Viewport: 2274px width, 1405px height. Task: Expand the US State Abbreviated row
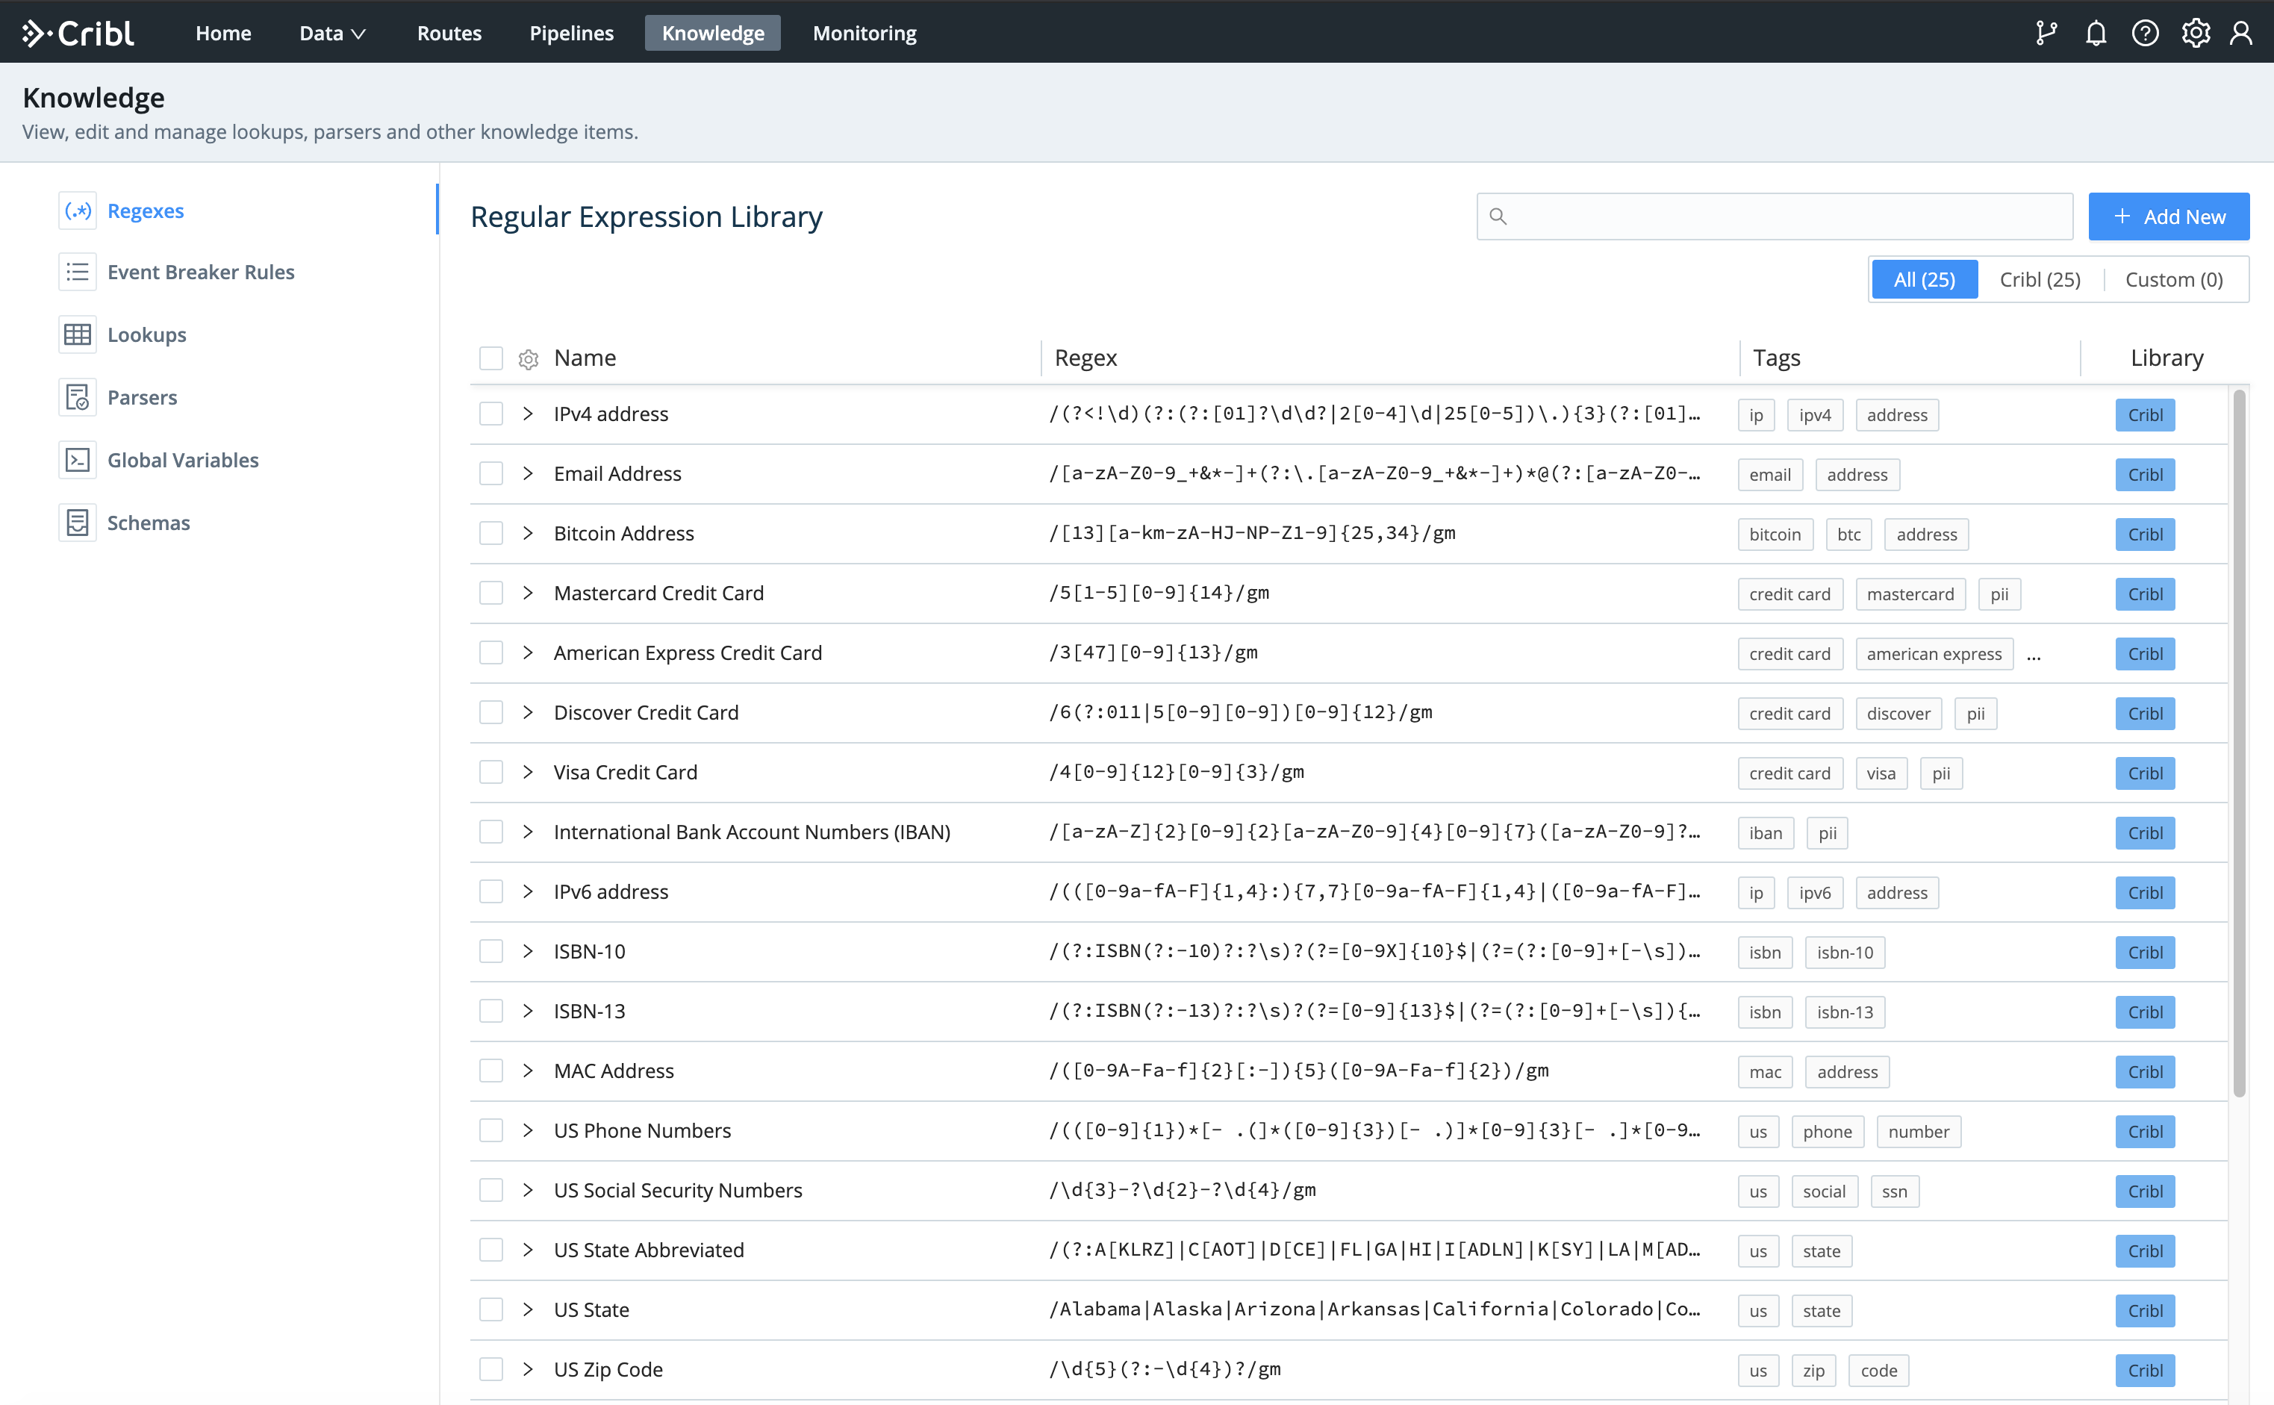click(x=528, y=1250)
